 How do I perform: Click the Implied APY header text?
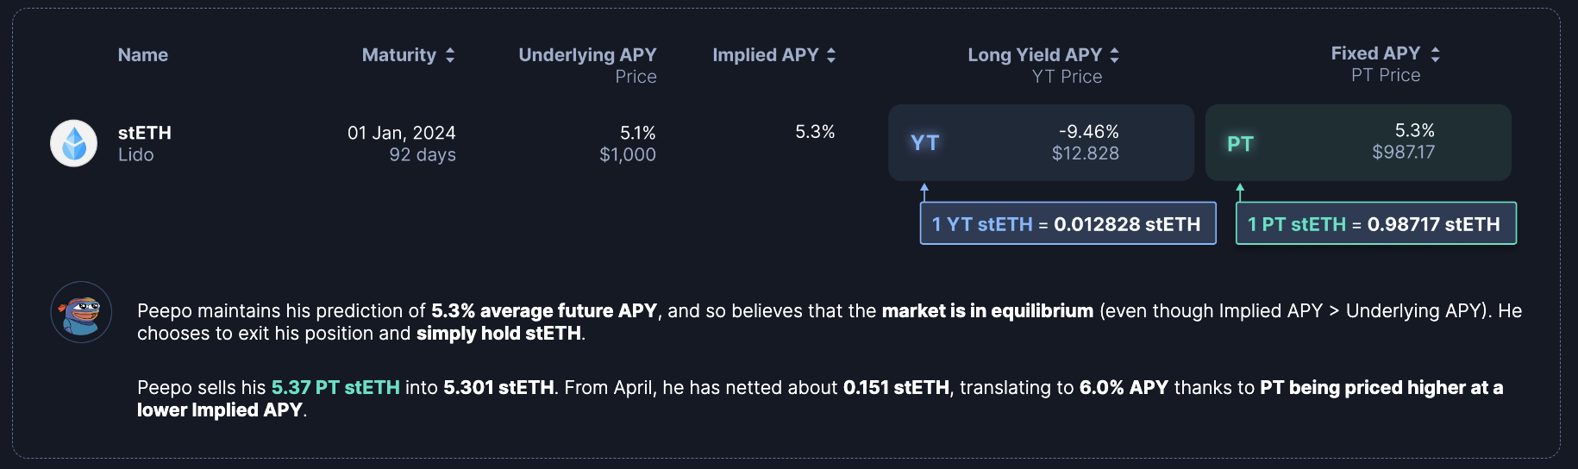coord(765,55)
